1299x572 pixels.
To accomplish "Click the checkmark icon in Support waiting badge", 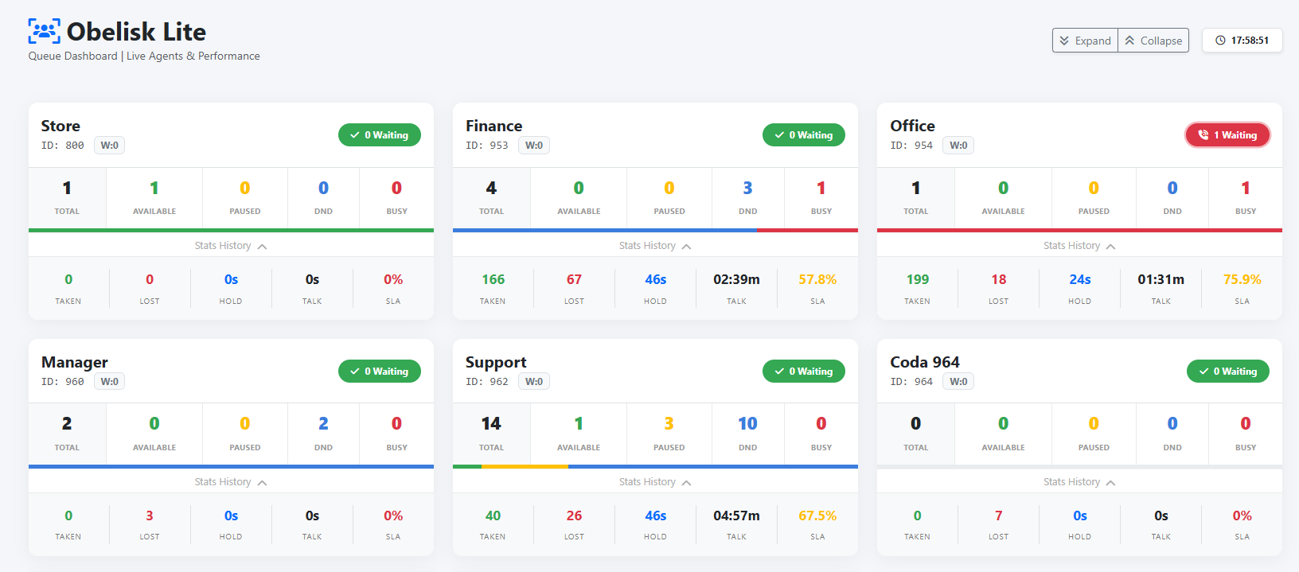I will tap(779, 372).
